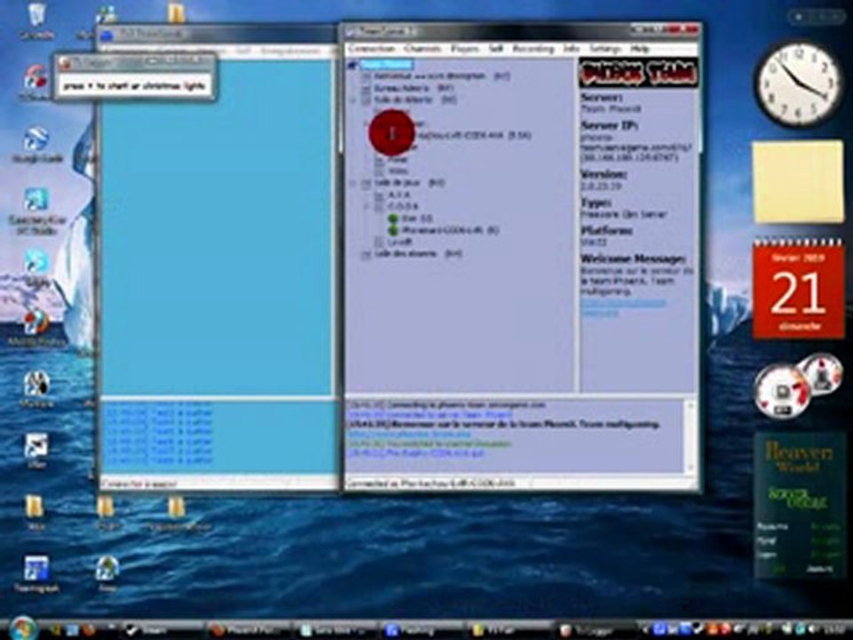Click the server Version value text

click(601, 186)
